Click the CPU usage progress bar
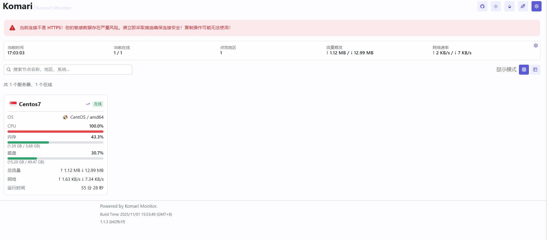The image size is (547, 240). click(x=55, y=132)
